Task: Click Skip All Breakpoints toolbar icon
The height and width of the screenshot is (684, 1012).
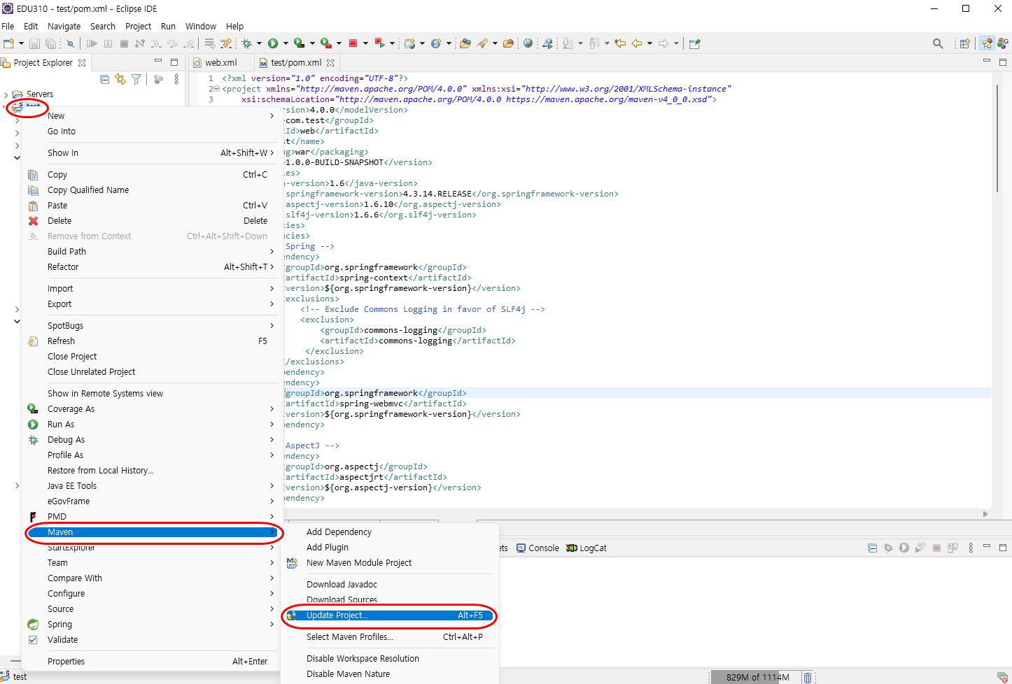Action: click(x=70, y=43)
